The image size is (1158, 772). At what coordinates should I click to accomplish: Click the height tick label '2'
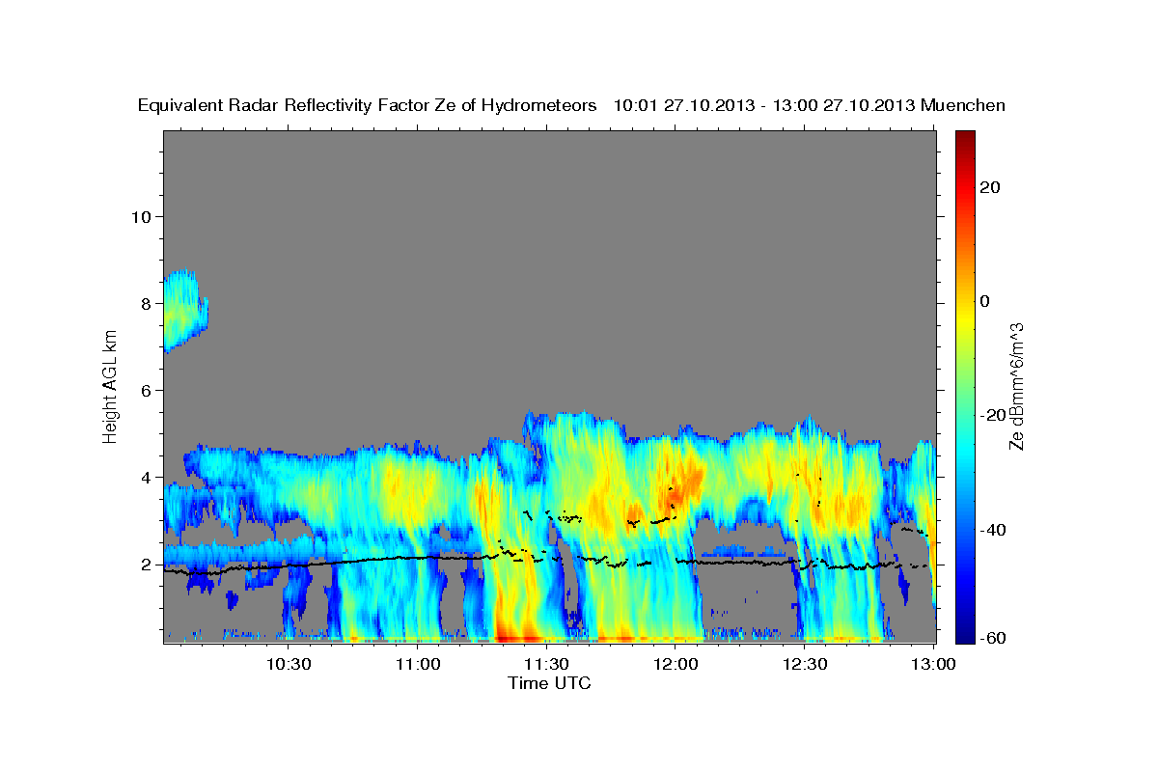point(145,565)
